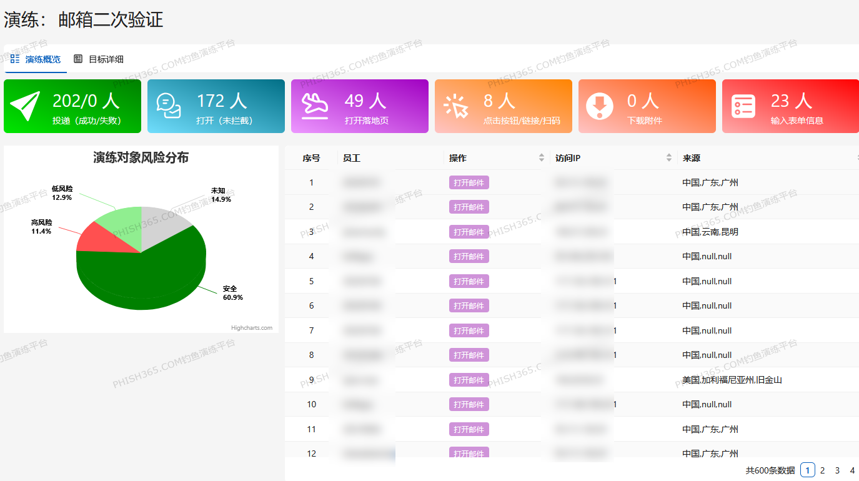Jump to page 4 in pagination
Screen dimensions: 859x481
[x=852, y=470]
